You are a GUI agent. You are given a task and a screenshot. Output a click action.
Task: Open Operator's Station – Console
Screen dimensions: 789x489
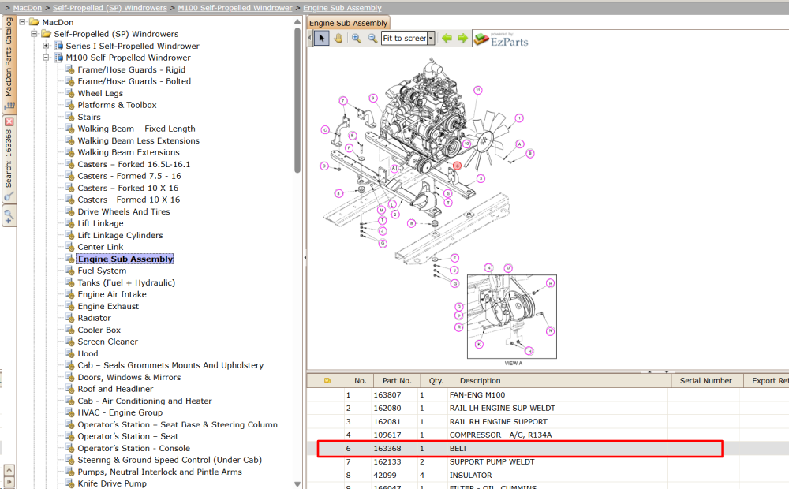134,448
